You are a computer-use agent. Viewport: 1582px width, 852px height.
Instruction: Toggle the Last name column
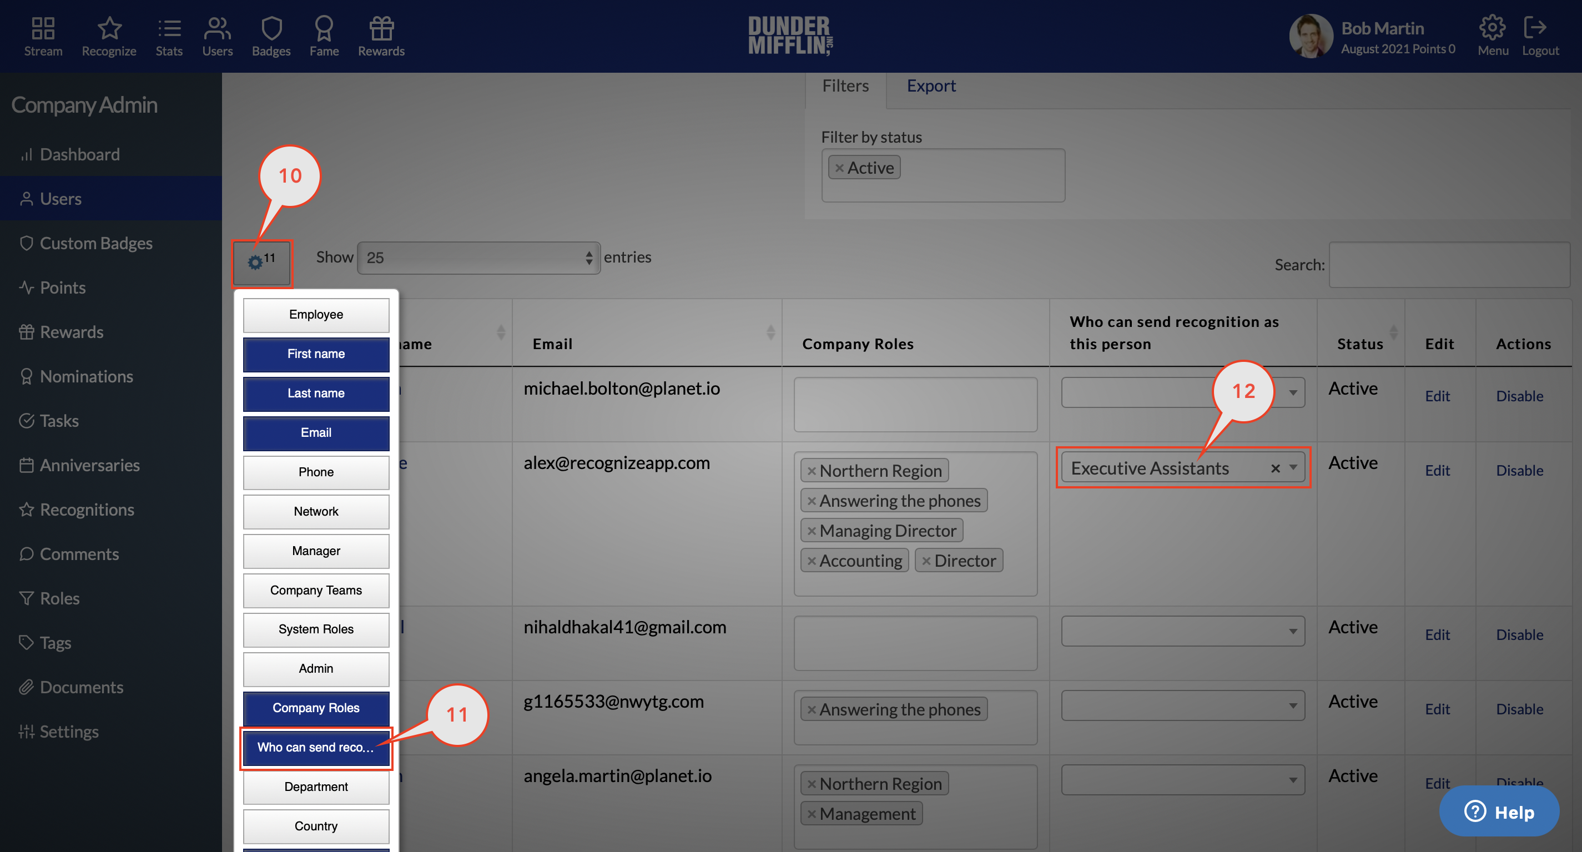(316, 393)
